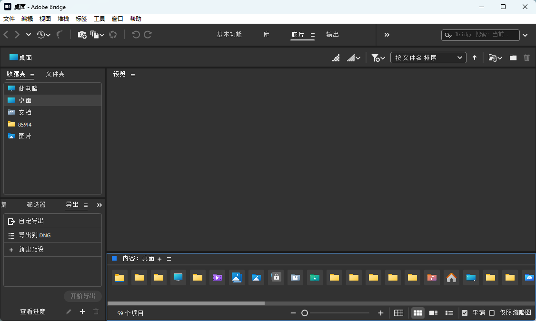The image size is (536, 321).
Task: Open the 收藏夹 panel menu icon
Action: click(32, 75)
